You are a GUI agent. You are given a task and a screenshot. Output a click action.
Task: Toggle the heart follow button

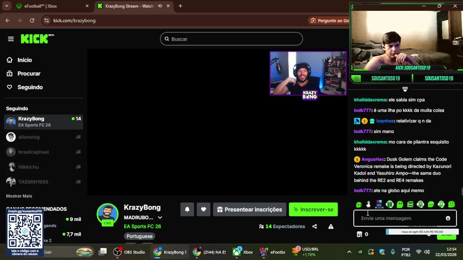203,209
